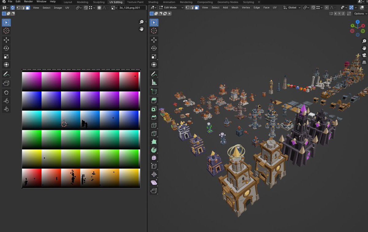
Task: Open the Edit Mode dropdown
Action: click(x=172, y=8)
